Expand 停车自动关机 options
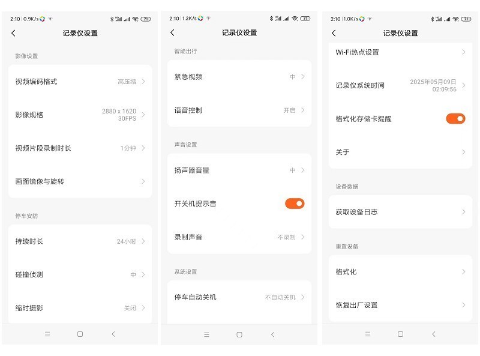The width and height of the screenshot is (480, 356). [240, 296]
